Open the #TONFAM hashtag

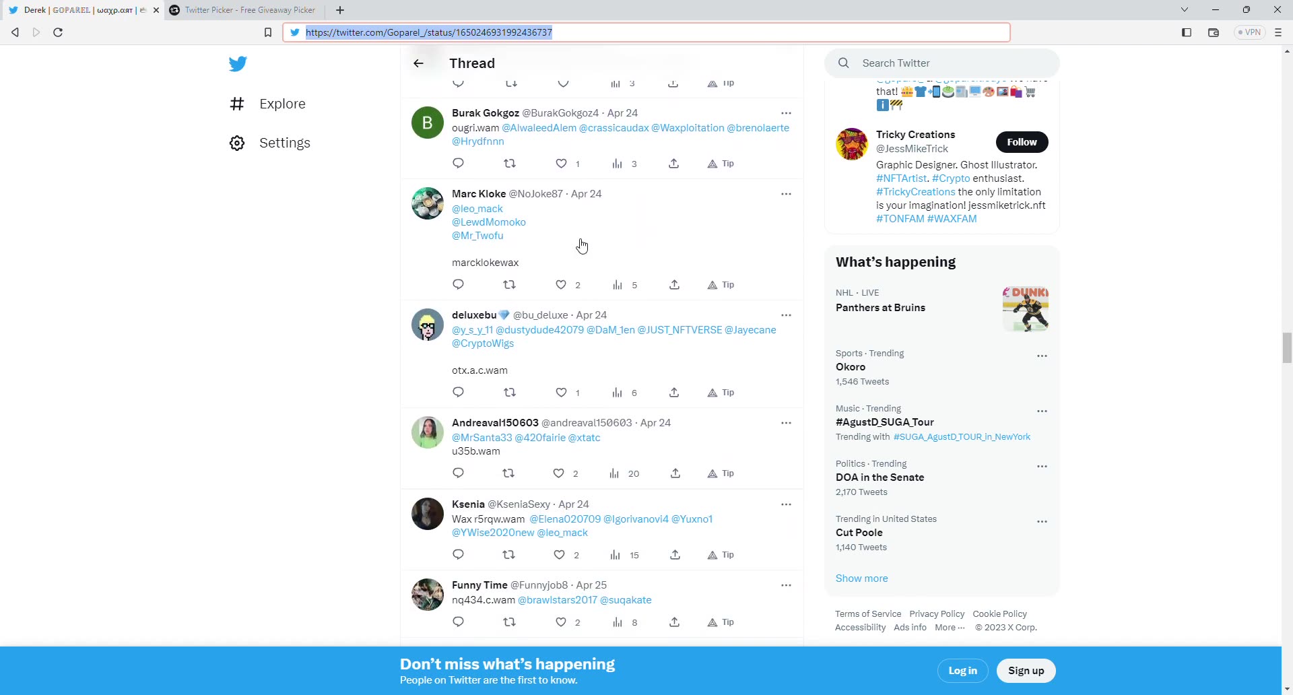900,219
